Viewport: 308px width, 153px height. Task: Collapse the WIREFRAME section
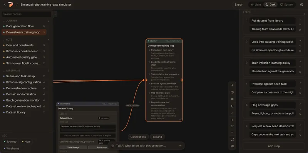click(4, 71)
